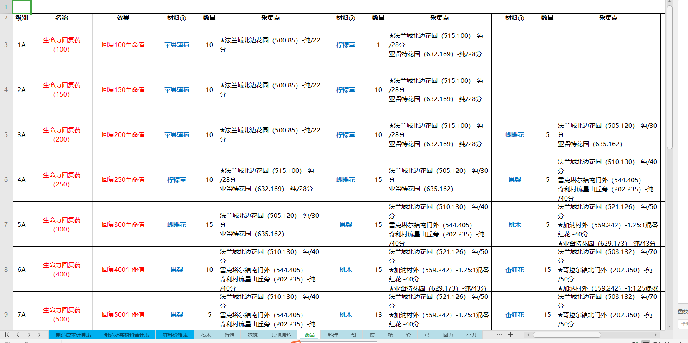Open the 弓 sheet tab
This screenshot has height=343, width=688.
point(427,335)
